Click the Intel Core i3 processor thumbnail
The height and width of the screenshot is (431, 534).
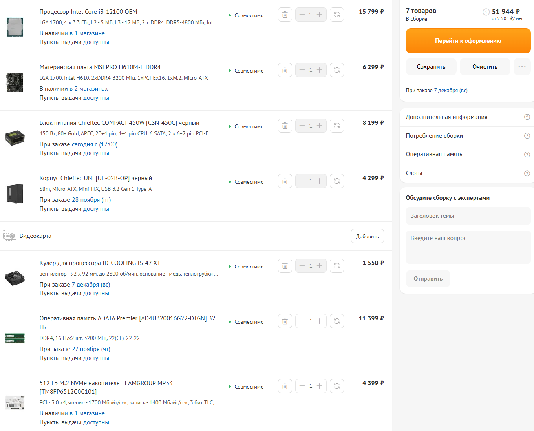pos(15,27)
